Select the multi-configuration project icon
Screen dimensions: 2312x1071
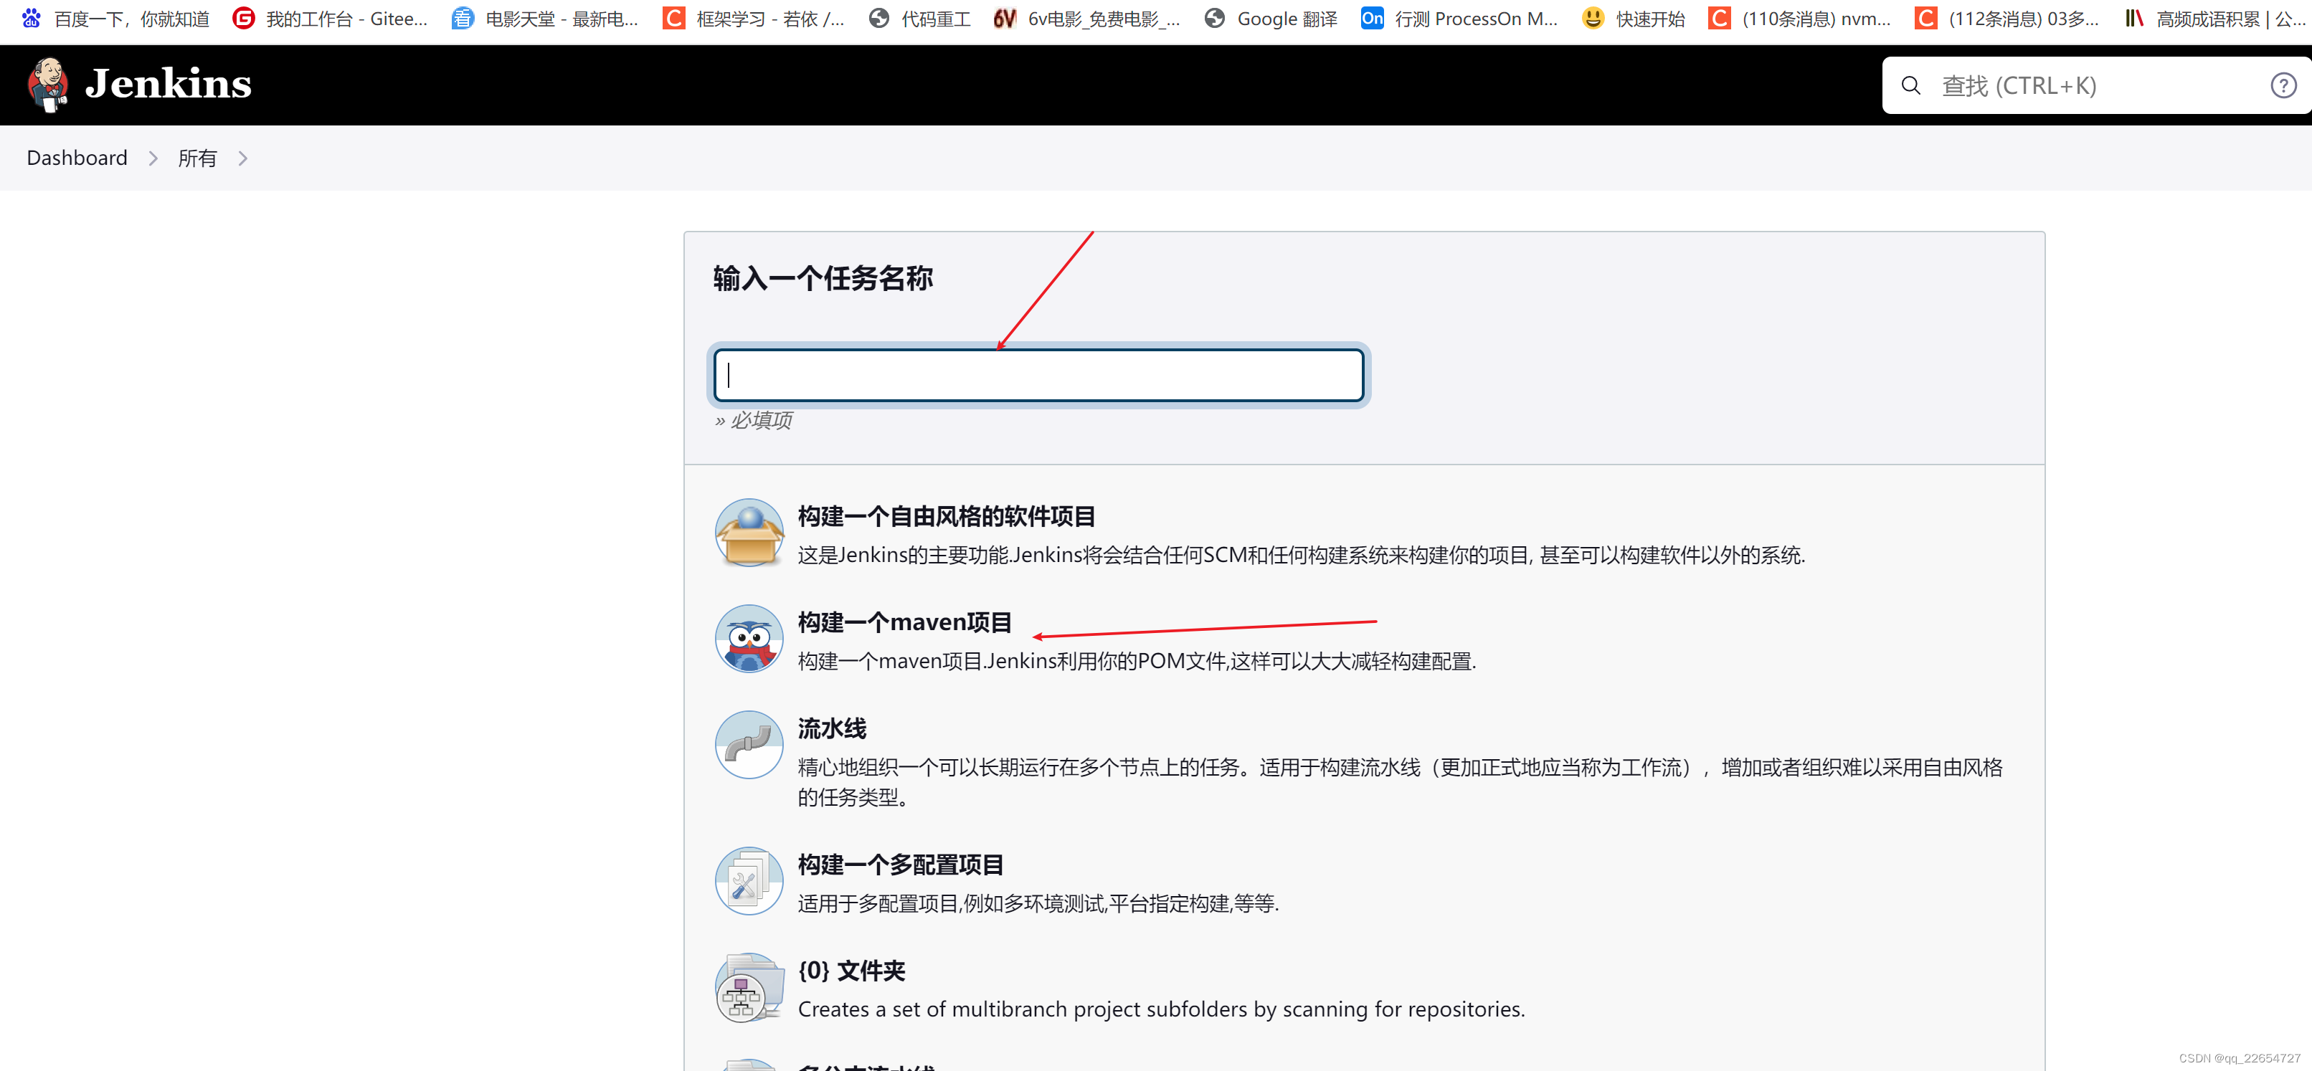tap(749, 881)
